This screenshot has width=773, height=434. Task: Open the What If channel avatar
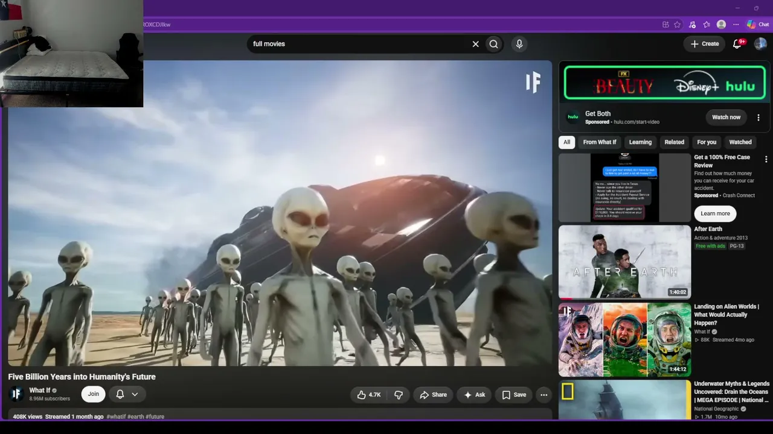click(16, 394)
